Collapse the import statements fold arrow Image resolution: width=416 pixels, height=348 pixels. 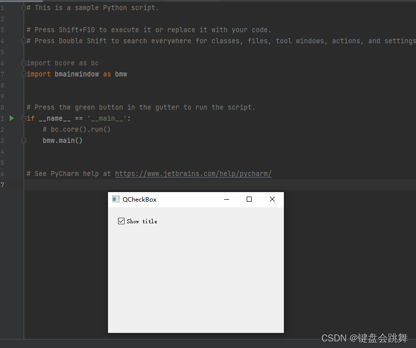(x=23, y=63)
